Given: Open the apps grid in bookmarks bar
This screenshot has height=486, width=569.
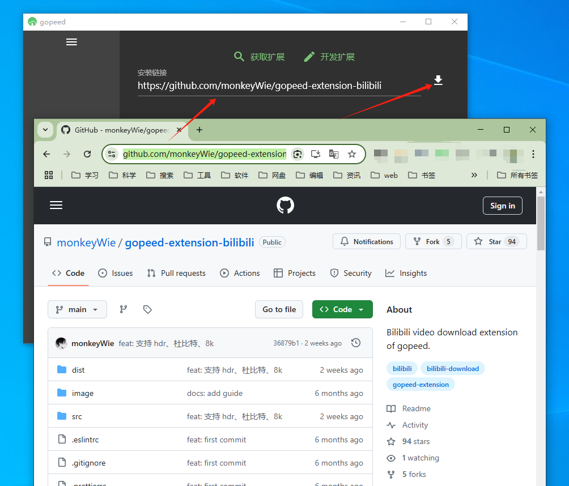Looking at the screenshot, I should [x=49, y=175].
